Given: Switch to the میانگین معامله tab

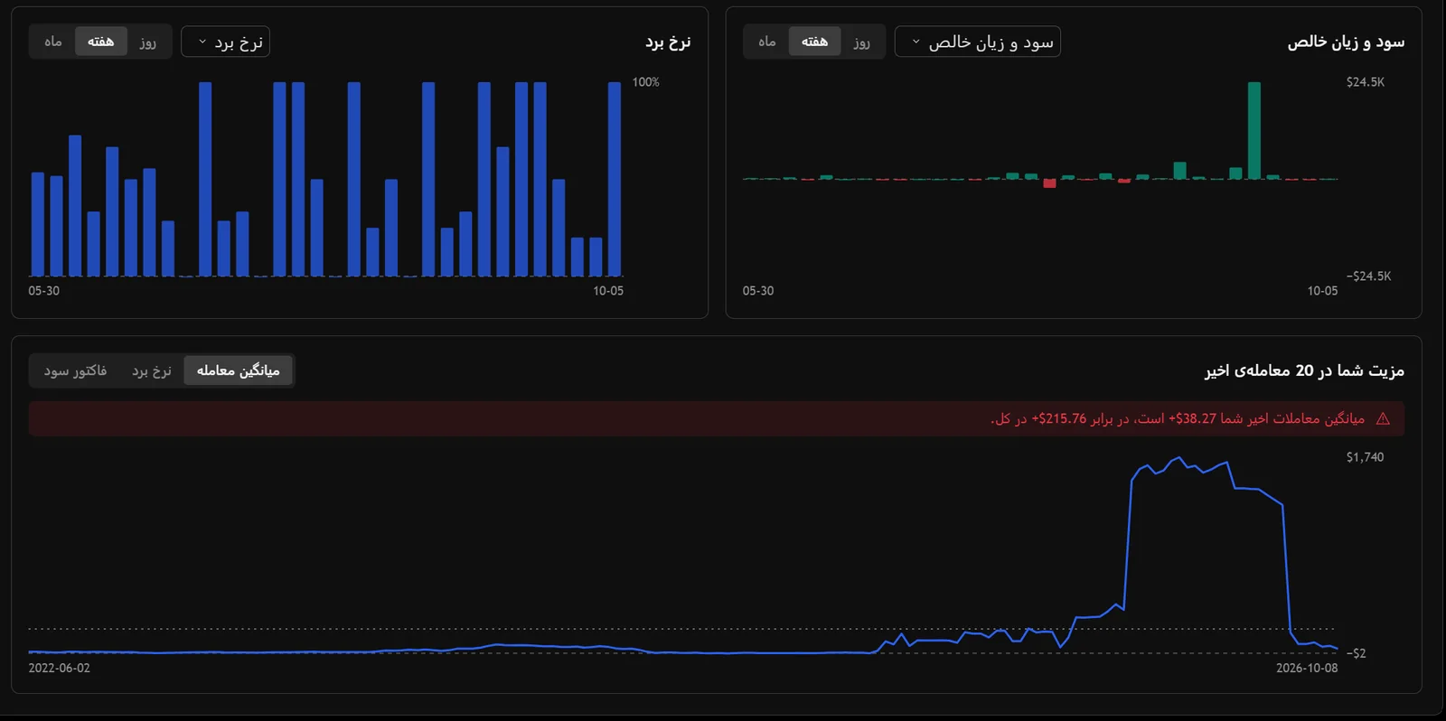Looking at the screenshot, I should 239,370.
